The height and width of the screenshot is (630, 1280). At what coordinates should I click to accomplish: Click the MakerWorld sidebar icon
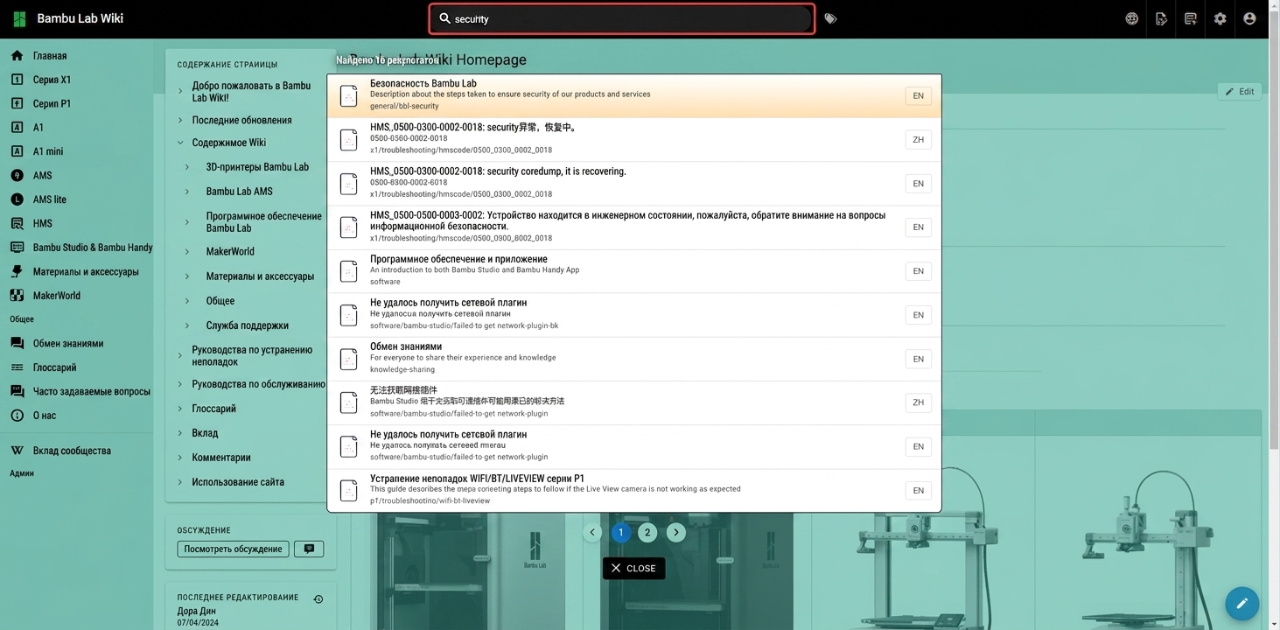pos(17,296)
